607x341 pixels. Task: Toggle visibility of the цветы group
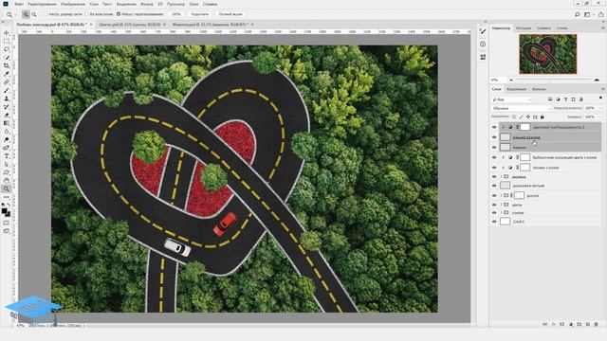[x=494, y=205]
